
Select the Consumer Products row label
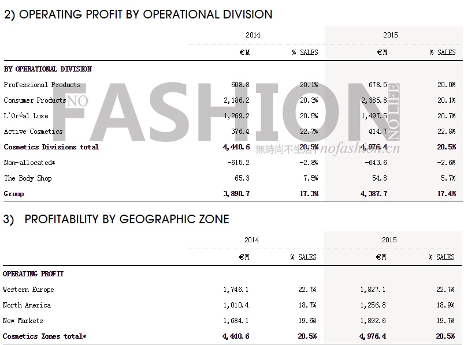coord(35,100)
